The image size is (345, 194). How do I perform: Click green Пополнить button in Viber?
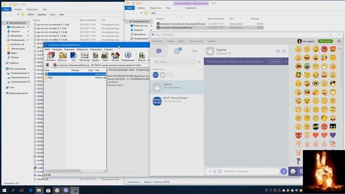pos(326,41)
